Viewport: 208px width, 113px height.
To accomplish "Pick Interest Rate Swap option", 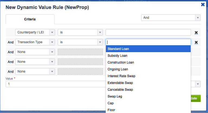I will click(148, 76).
